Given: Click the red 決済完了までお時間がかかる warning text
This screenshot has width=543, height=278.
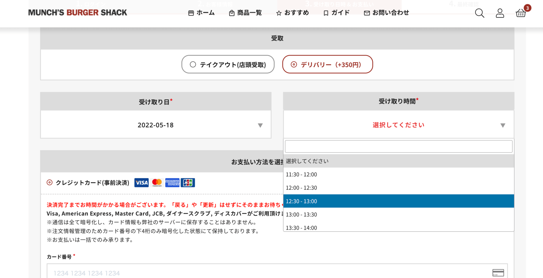Looking at the screenshot, I should click(x=165, y=205).
